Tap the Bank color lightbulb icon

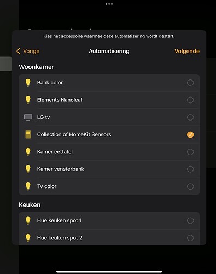pyautogui.click(x=28, y=83)
